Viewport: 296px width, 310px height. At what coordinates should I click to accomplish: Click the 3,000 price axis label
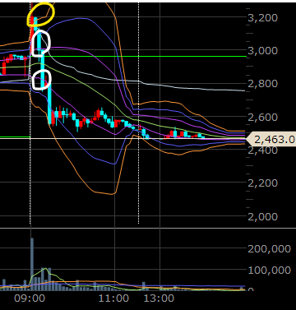(x=262, y=51)
